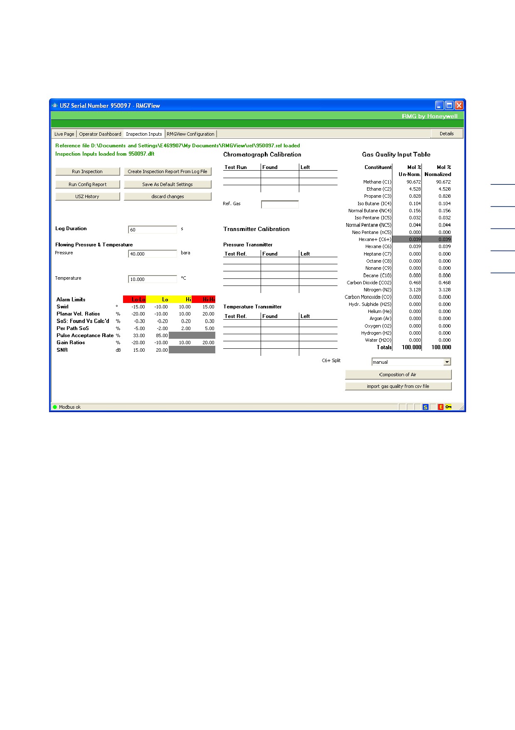The height and width of the screenshot is (730, 515).
Task: Maximize the RMGView window
Action: (x=449, y=105)
